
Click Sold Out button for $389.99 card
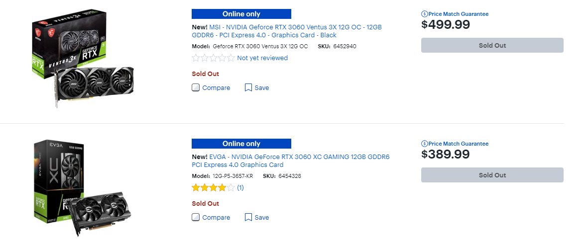[x=492, y=175]
